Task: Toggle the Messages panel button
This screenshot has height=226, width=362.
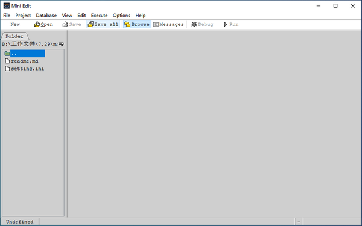Action: [x=168, y=24]
